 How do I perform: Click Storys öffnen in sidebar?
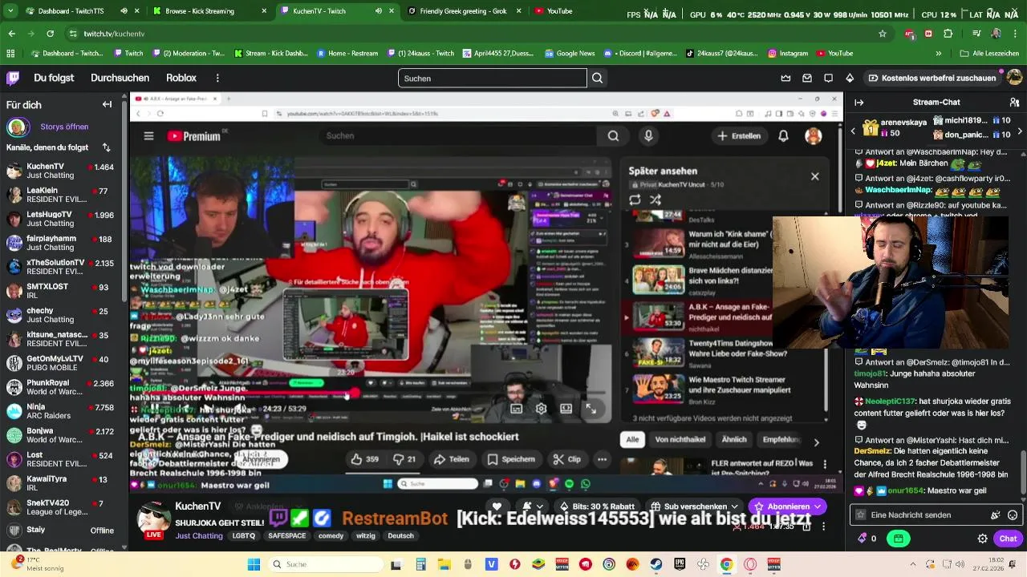pos(64,127)
